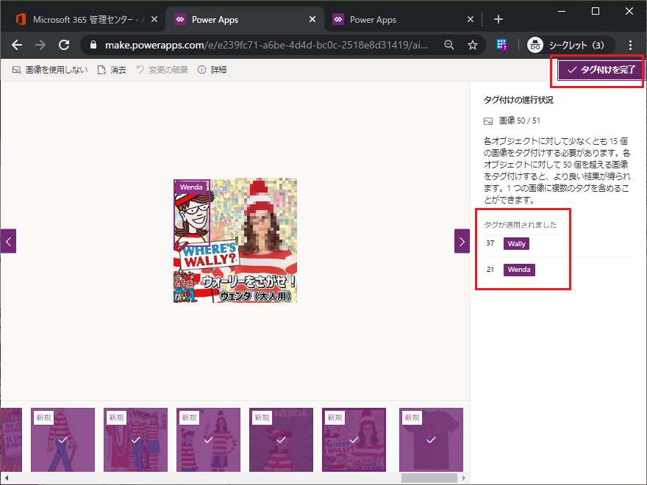
Task: Open the thumbnail with WENDA title text
Action: pos(281,439)
